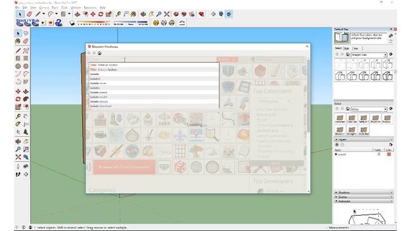Select the Paint Bucket tool in top toolbar
This screenshot has height=231, width=411.
[x=134, y=14]
